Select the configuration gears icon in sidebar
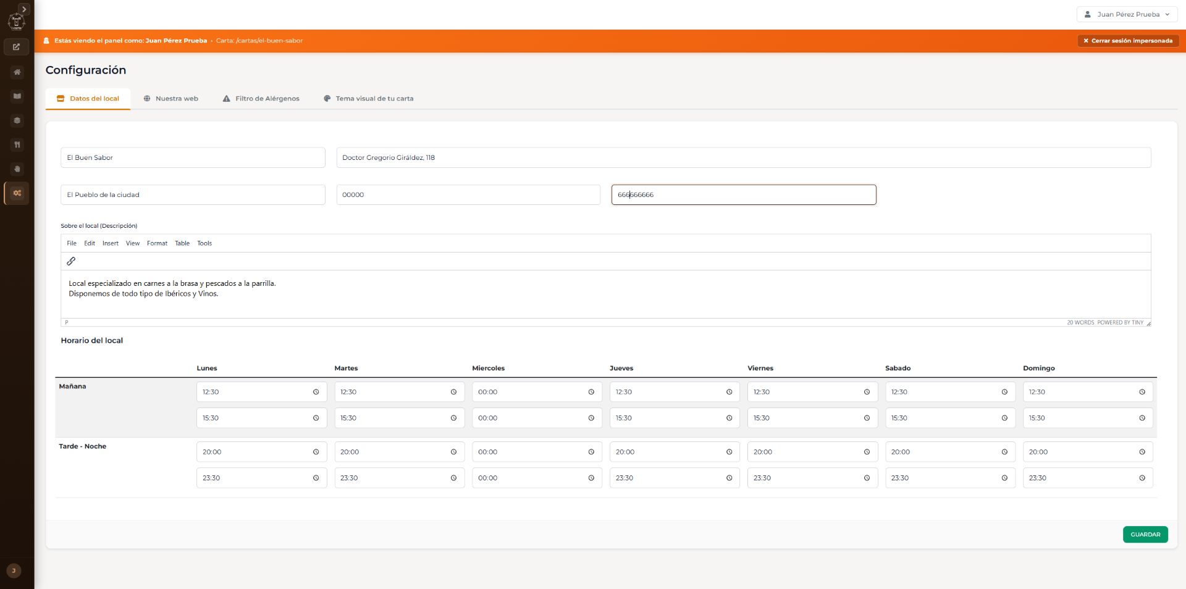Viewport: 1186px width, 589px height. coord(17,193)
